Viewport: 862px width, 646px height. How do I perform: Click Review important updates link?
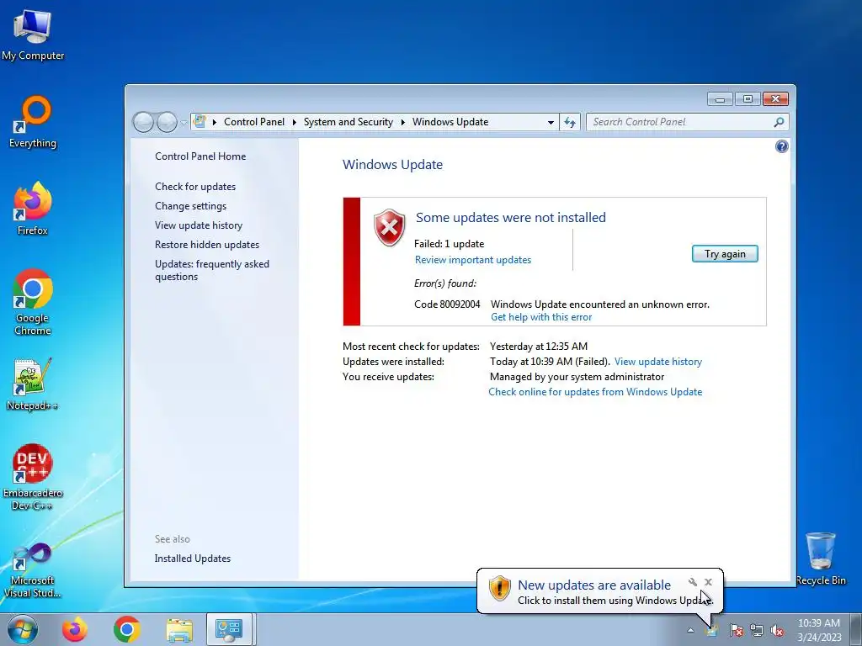pos(473,260)
